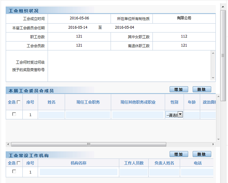Click the 工会组织状况 section header
Viewport: 228px width, 183px height.
23,10
